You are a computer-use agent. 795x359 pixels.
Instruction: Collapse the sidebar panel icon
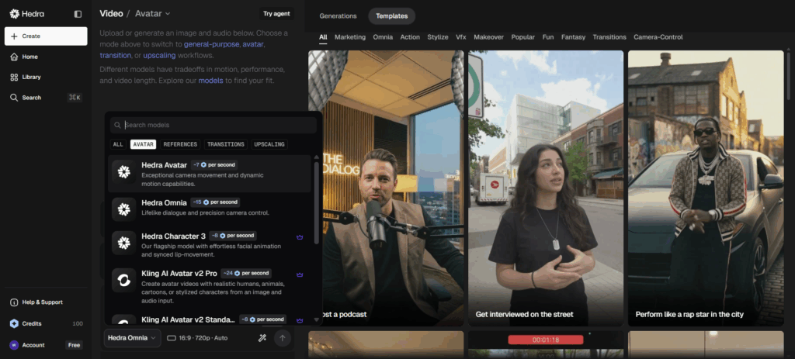tap(78, 14)
